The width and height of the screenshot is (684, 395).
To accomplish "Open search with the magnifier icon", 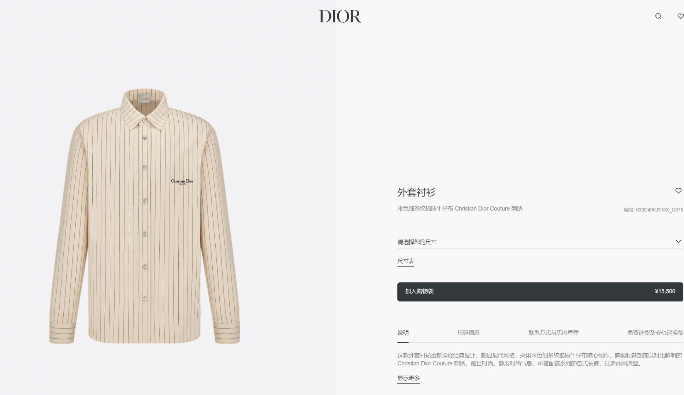I will [658, 16].
